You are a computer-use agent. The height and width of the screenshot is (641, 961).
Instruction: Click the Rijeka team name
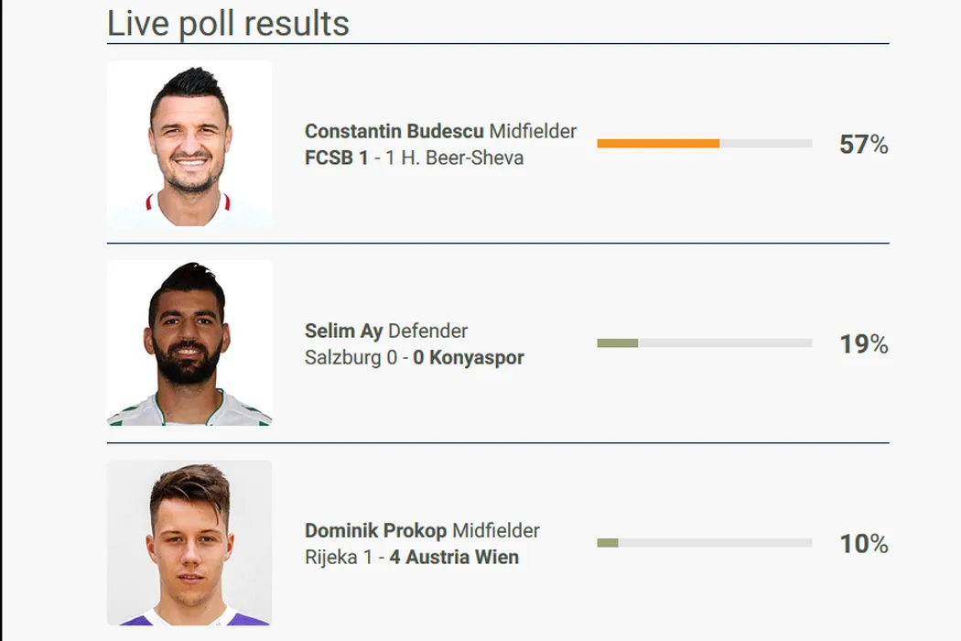[329, 557]
